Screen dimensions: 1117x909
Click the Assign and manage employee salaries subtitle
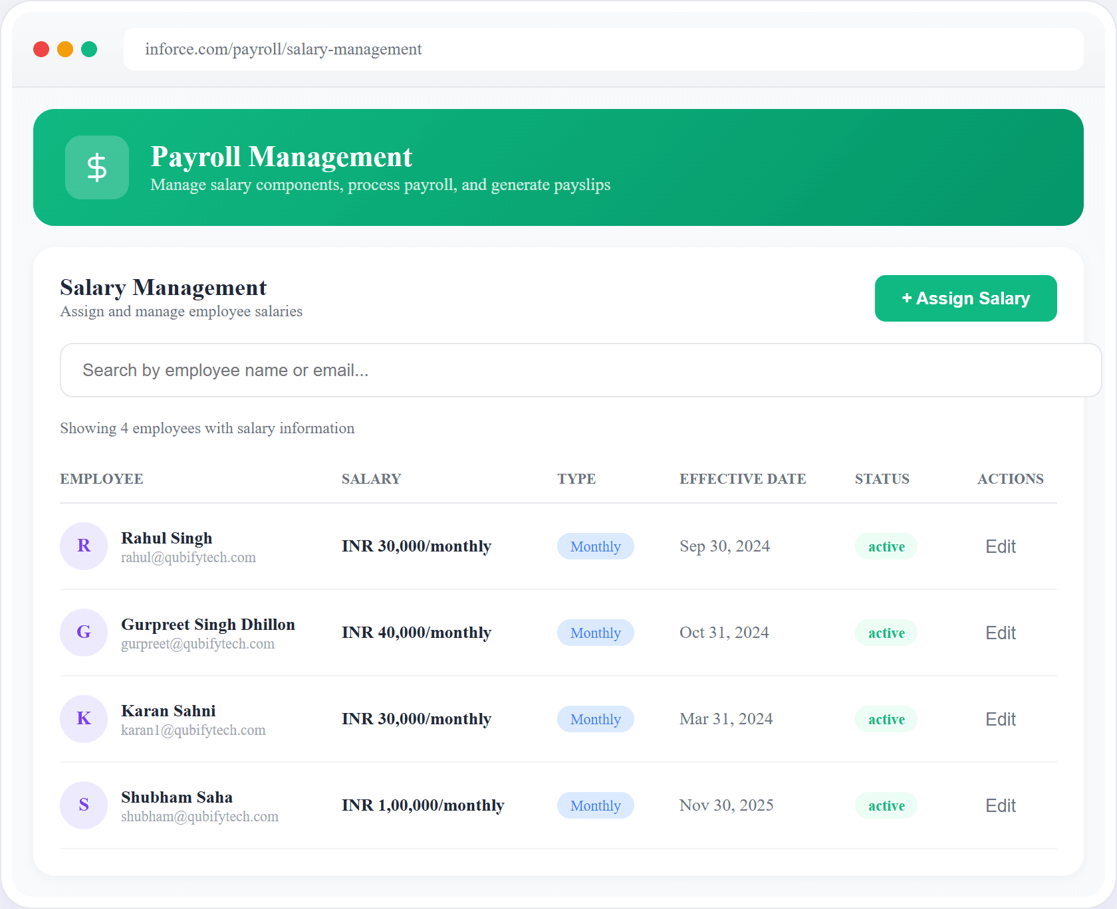181,311
